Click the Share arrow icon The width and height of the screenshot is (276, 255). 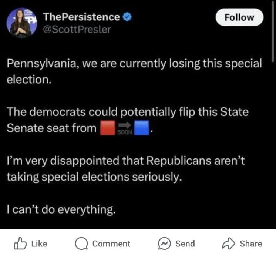click(229, 243)
